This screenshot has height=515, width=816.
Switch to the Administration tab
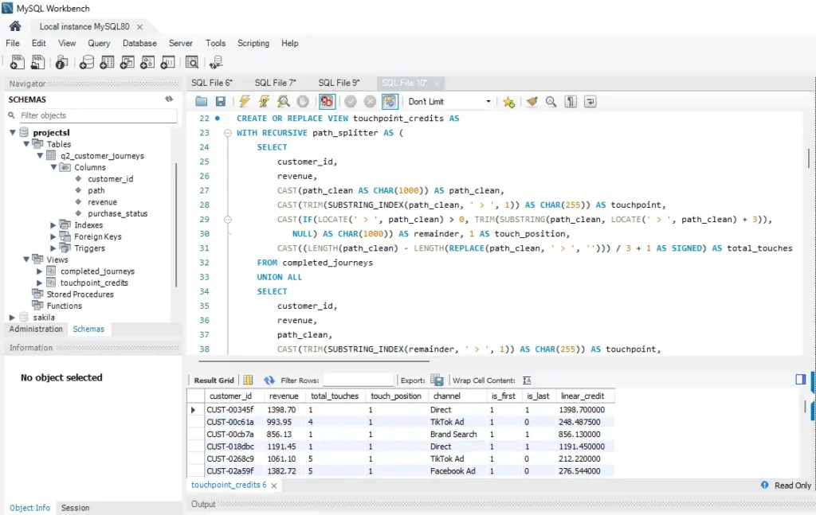click(36, 329)
